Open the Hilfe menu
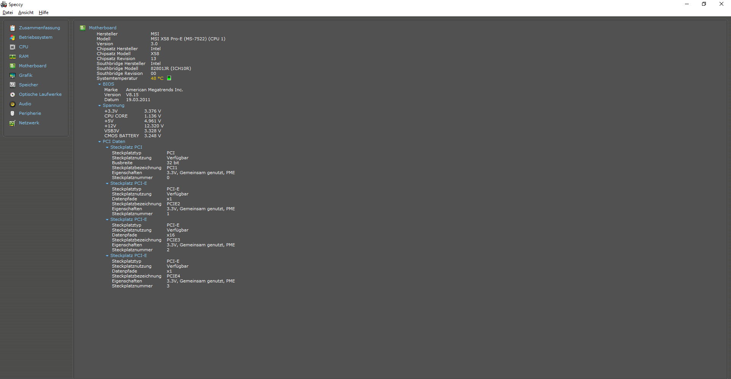 44,13
